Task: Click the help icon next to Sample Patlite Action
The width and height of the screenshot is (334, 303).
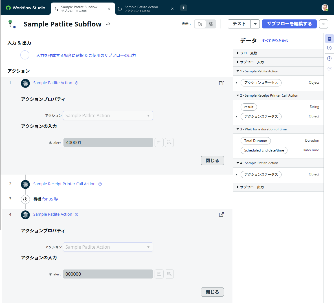Action: tap(76, 83)
